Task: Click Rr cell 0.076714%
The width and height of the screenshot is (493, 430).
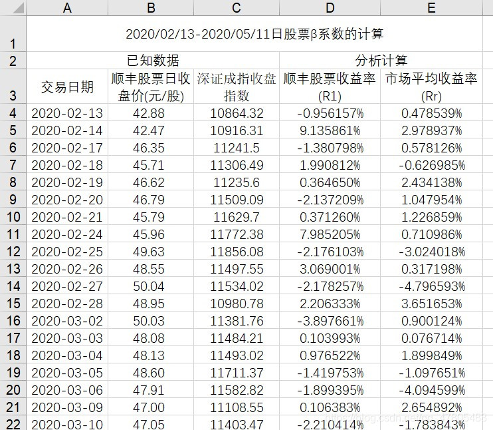Action: 431,337
